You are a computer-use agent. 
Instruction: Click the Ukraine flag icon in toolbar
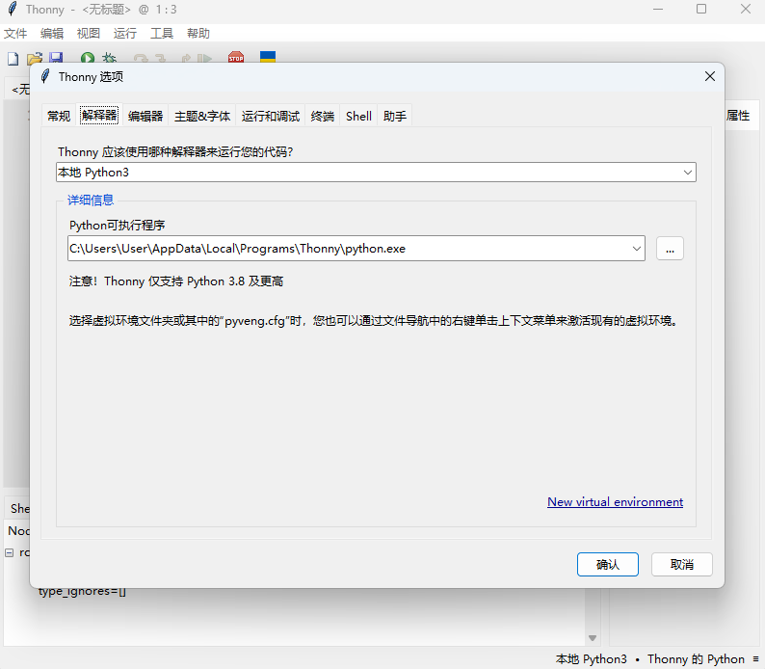(268, 59)
